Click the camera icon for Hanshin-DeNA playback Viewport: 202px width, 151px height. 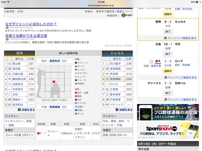(165, 38)
